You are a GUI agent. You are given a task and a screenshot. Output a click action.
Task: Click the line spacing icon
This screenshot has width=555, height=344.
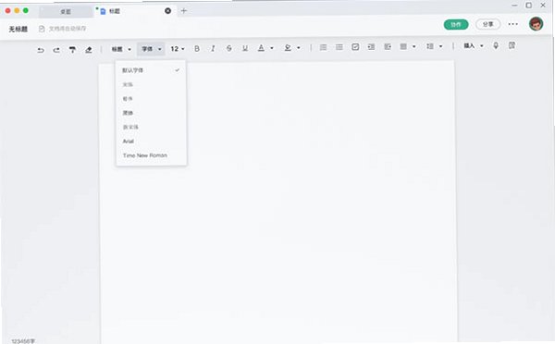click(x=430, y=46)
